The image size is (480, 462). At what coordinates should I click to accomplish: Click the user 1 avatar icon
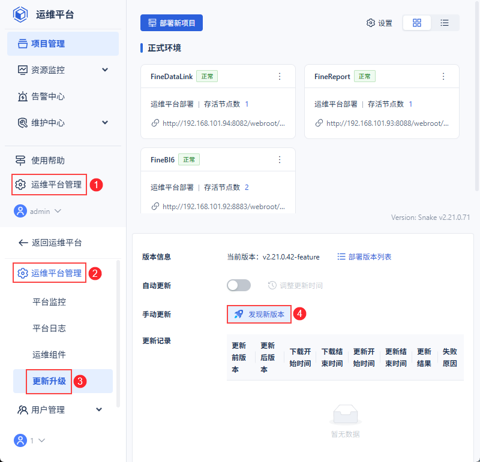coord(20,440)
